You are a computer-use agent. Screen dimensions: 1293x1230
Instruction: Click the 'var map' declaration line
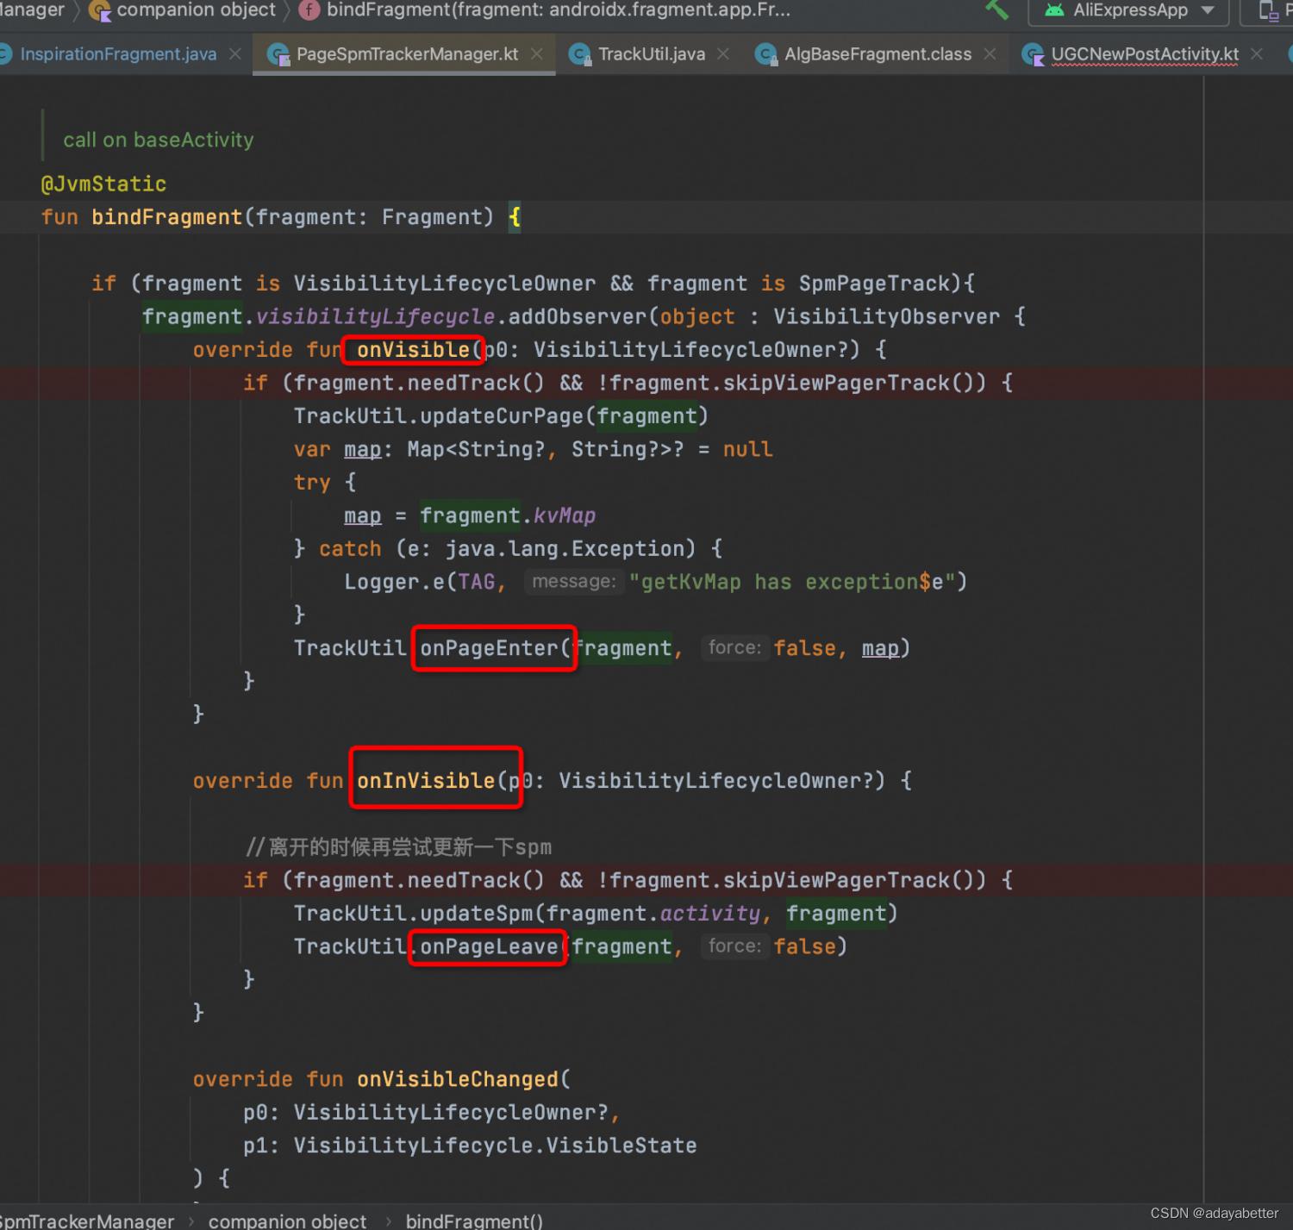534,450
